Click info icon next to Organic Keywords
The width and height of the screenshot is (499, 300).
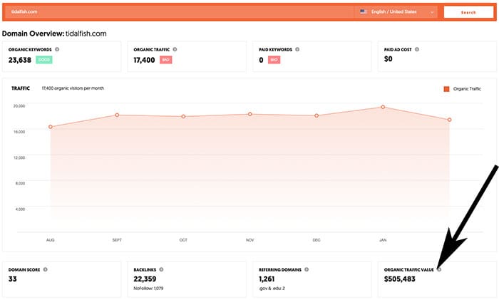pos(57,49)
